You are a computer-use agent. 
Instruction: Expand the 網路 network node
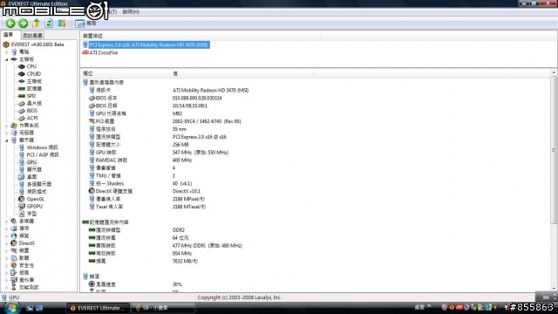[6, 236]
